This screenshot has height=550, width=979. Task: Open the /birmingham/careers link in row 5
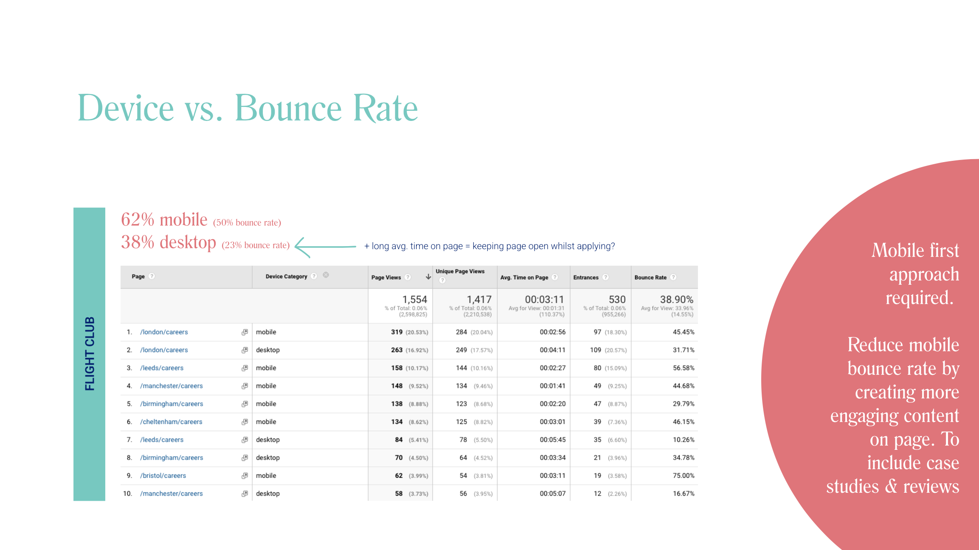pyautogui.click(x=172, y=404)
